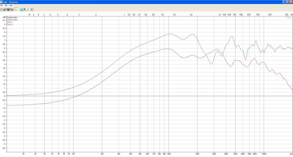Click the Copy toolbar icon

(x=12, y=9)
